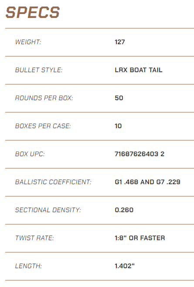Click the rounds per box value 50
This screenshot has width=194, height=287.
tap(119, 98)
